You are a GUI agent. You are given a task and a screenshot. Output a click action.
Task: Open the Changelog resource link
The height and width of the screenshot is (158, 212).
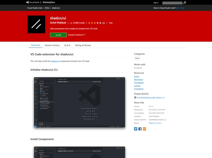139,89
